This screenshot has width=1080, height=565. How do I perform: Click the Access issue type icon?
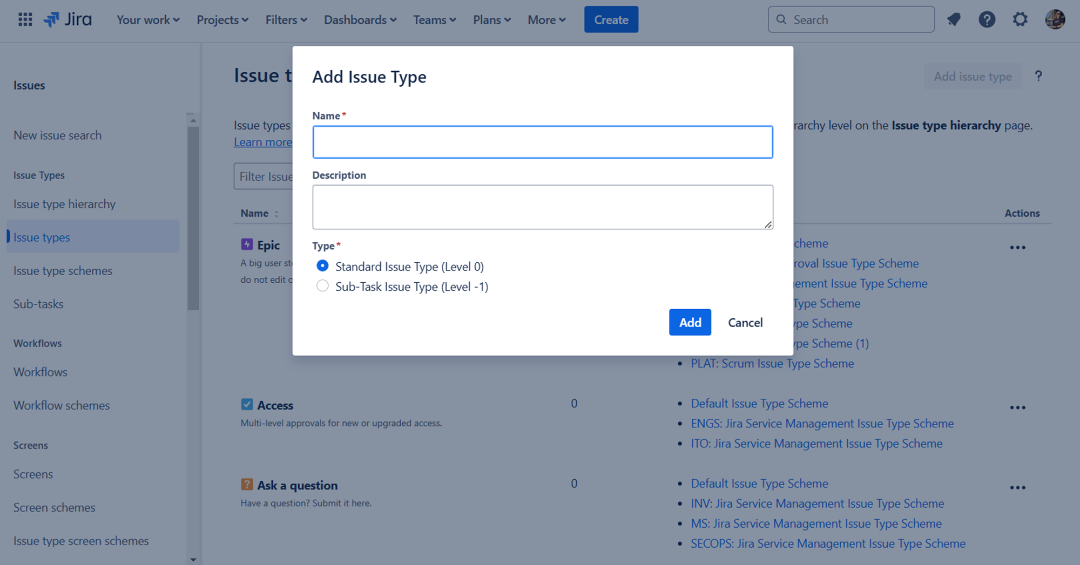[246, 404]
